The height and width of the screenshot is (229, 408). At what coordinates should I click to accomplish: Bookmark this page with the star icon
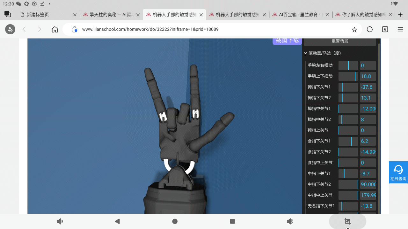tap(354, 29)
